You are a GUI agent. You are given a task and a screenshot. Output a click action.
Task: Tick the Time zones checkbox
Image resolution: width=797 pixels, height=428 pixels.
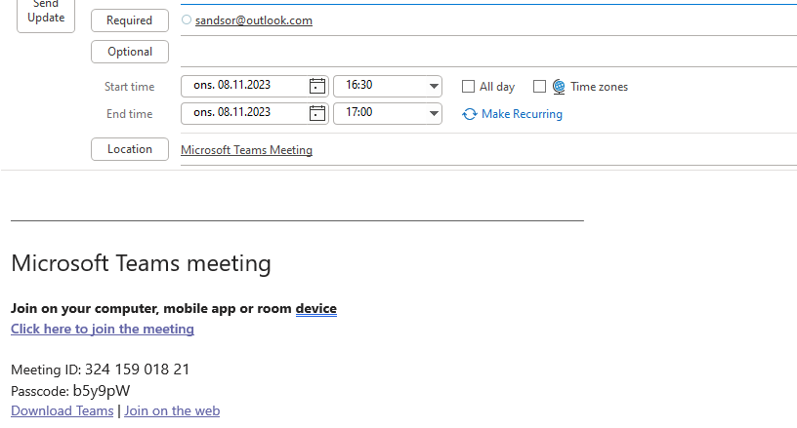(539, 87)
